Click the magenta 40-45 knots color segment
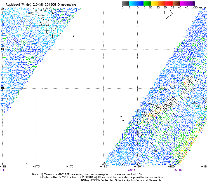This screenshot has height=182, width=207. (184, 3)
